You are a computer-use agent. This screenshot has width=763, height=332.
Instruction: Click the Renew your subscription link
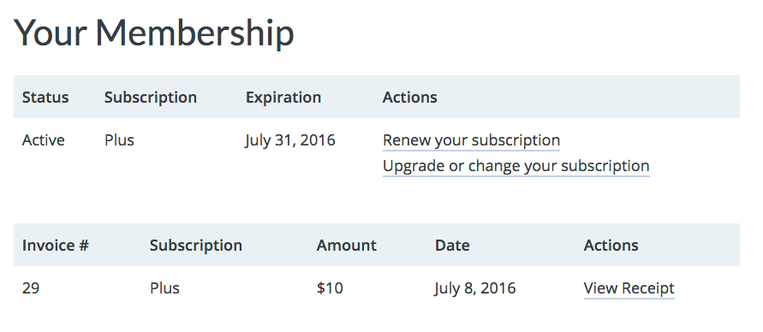[471, 140]
